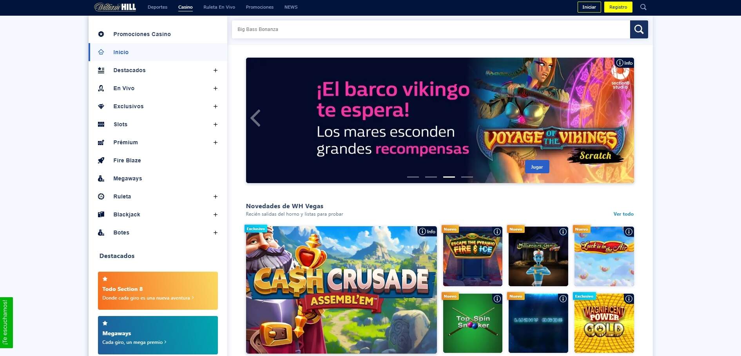Open the Todo Section 8 promo card
Image resolution: width=741 pixels, height=356 pixels.
coord(158,291)
